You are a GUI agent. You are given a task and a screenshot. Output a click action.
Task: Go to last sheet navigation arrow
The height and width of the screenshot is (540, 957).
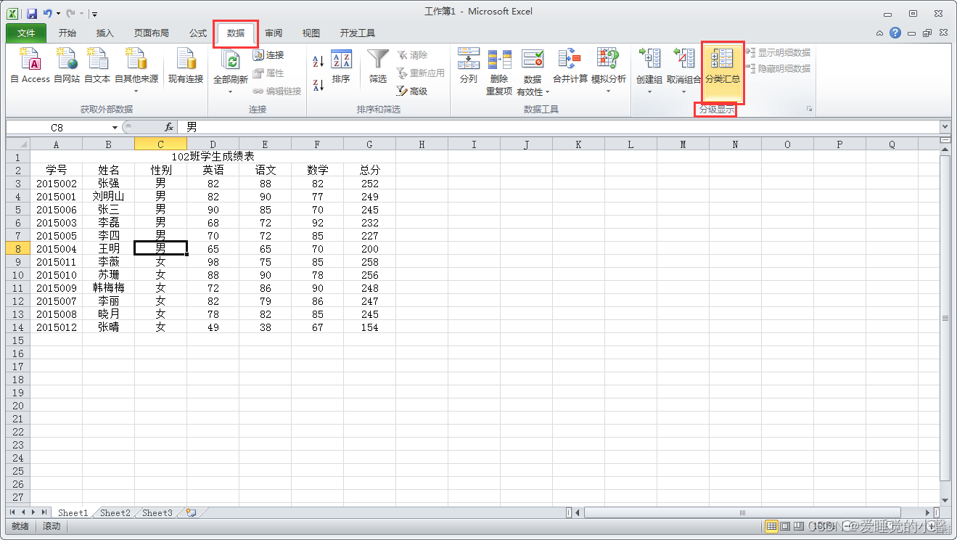click(44, 512)
